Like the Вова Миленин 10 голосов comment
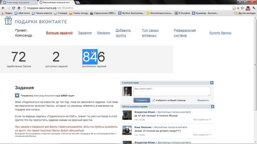Viewport: 257px width, 144px height. tap(202, 135)
